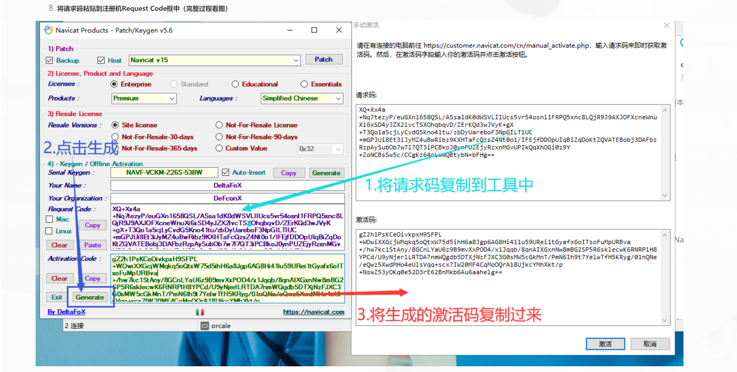Choose Not-For-Resale License option
The width and height of the screenshot is (737, 372).
pos(219,125)
